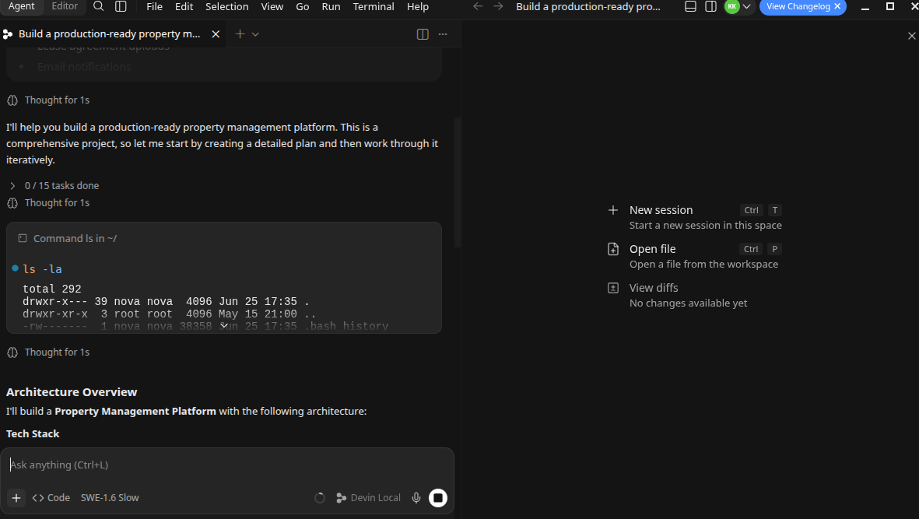Click the chat scrollbar thumb
The height and width of the screenshot is (519, 919).
pos(457,182)
